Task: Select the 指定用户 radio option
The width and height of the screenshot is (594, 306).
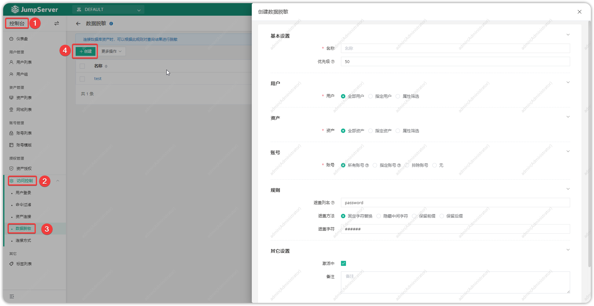Action: point(380,96)
